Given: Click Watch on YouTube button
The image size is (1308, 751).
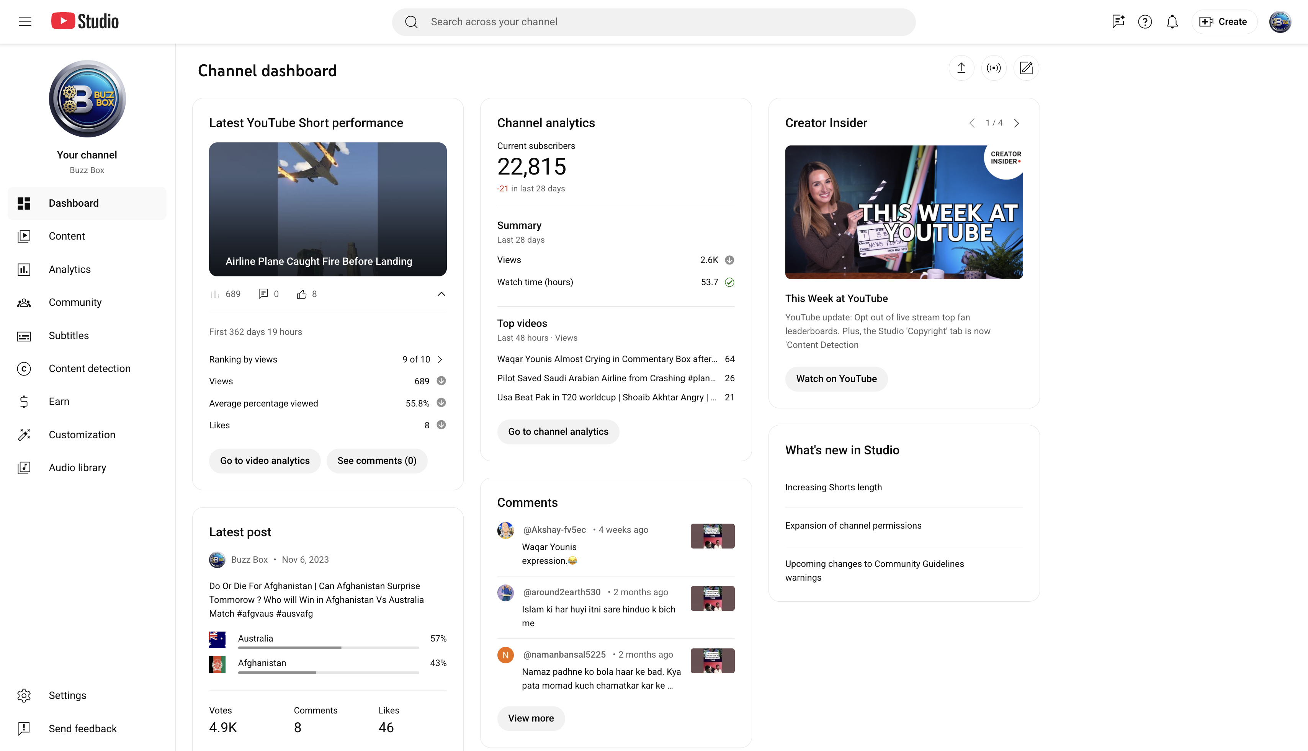Looking at the screenshot, I should click(836, 379).
